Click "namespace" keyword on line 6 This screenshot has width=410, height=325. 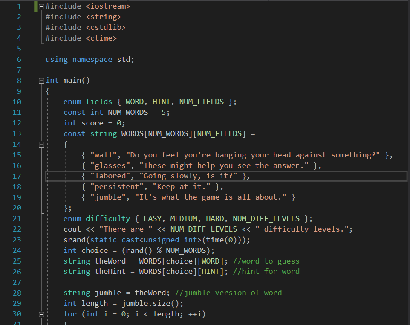point(92,60)
